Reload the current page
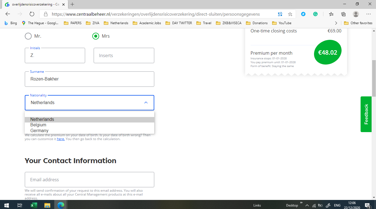 coord(32,14)
